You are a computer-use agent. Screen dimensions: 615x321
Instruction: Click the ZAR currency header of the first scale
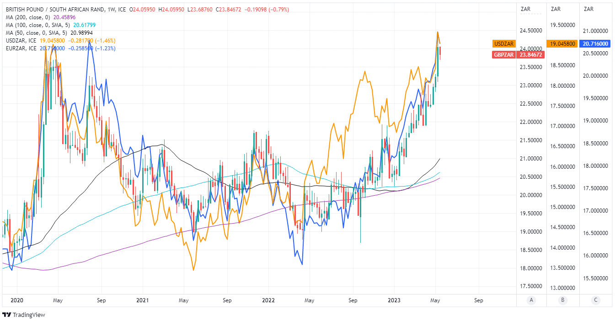click(525, 9)
